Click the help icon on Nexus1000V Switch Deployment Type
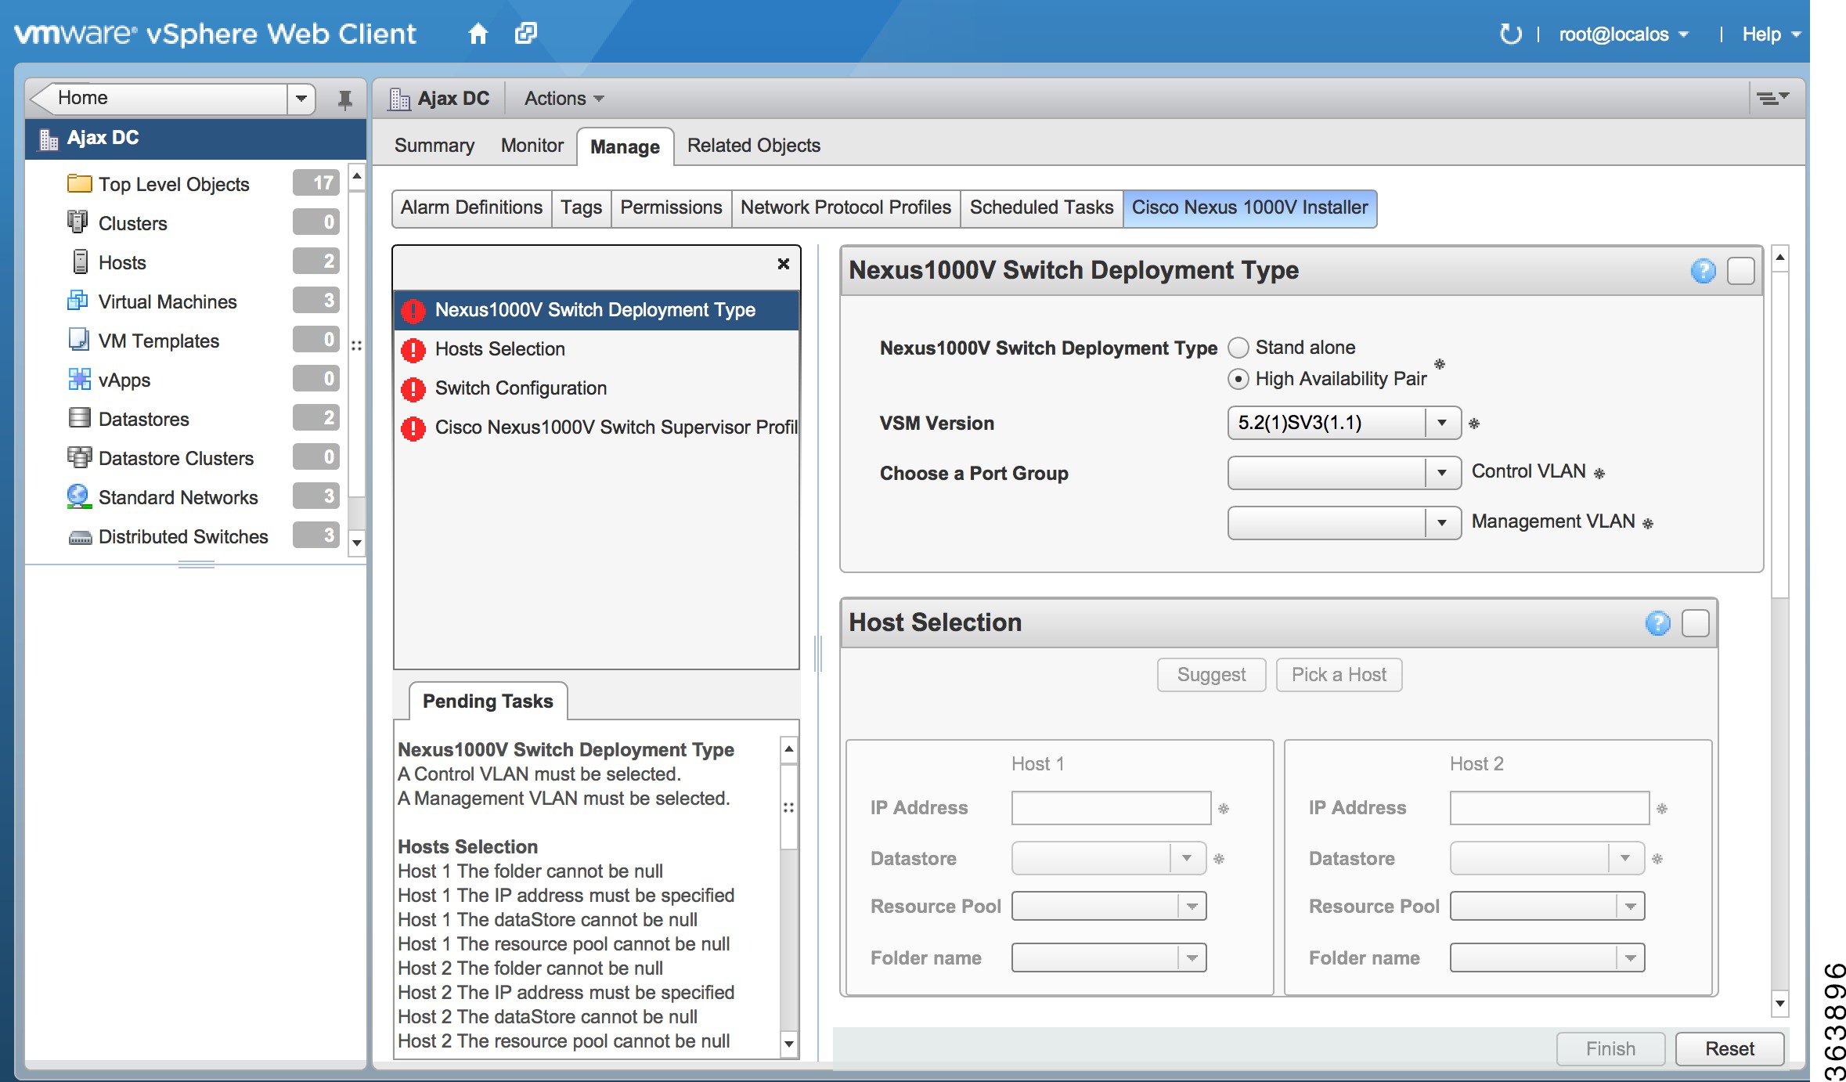 (x=1703, y=271)
